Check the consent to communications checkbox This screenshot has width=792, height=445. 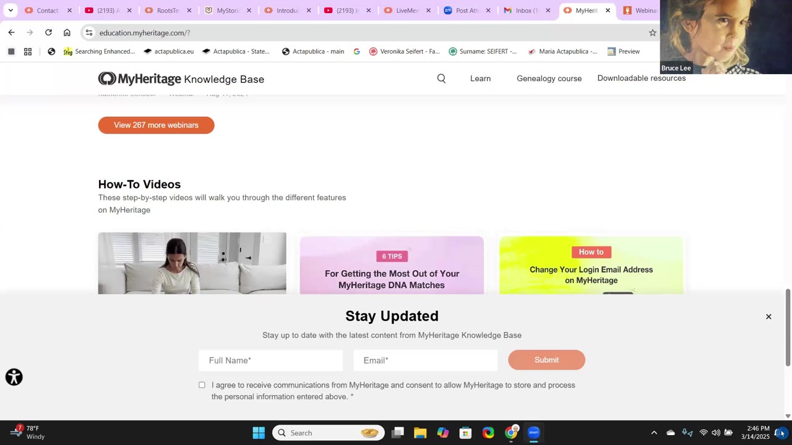pyautogui.click(x=202, y=385)
